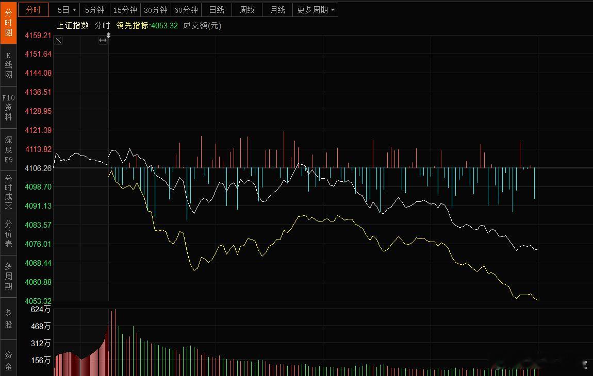Switch to the 15分钟 period

point(125,10)
